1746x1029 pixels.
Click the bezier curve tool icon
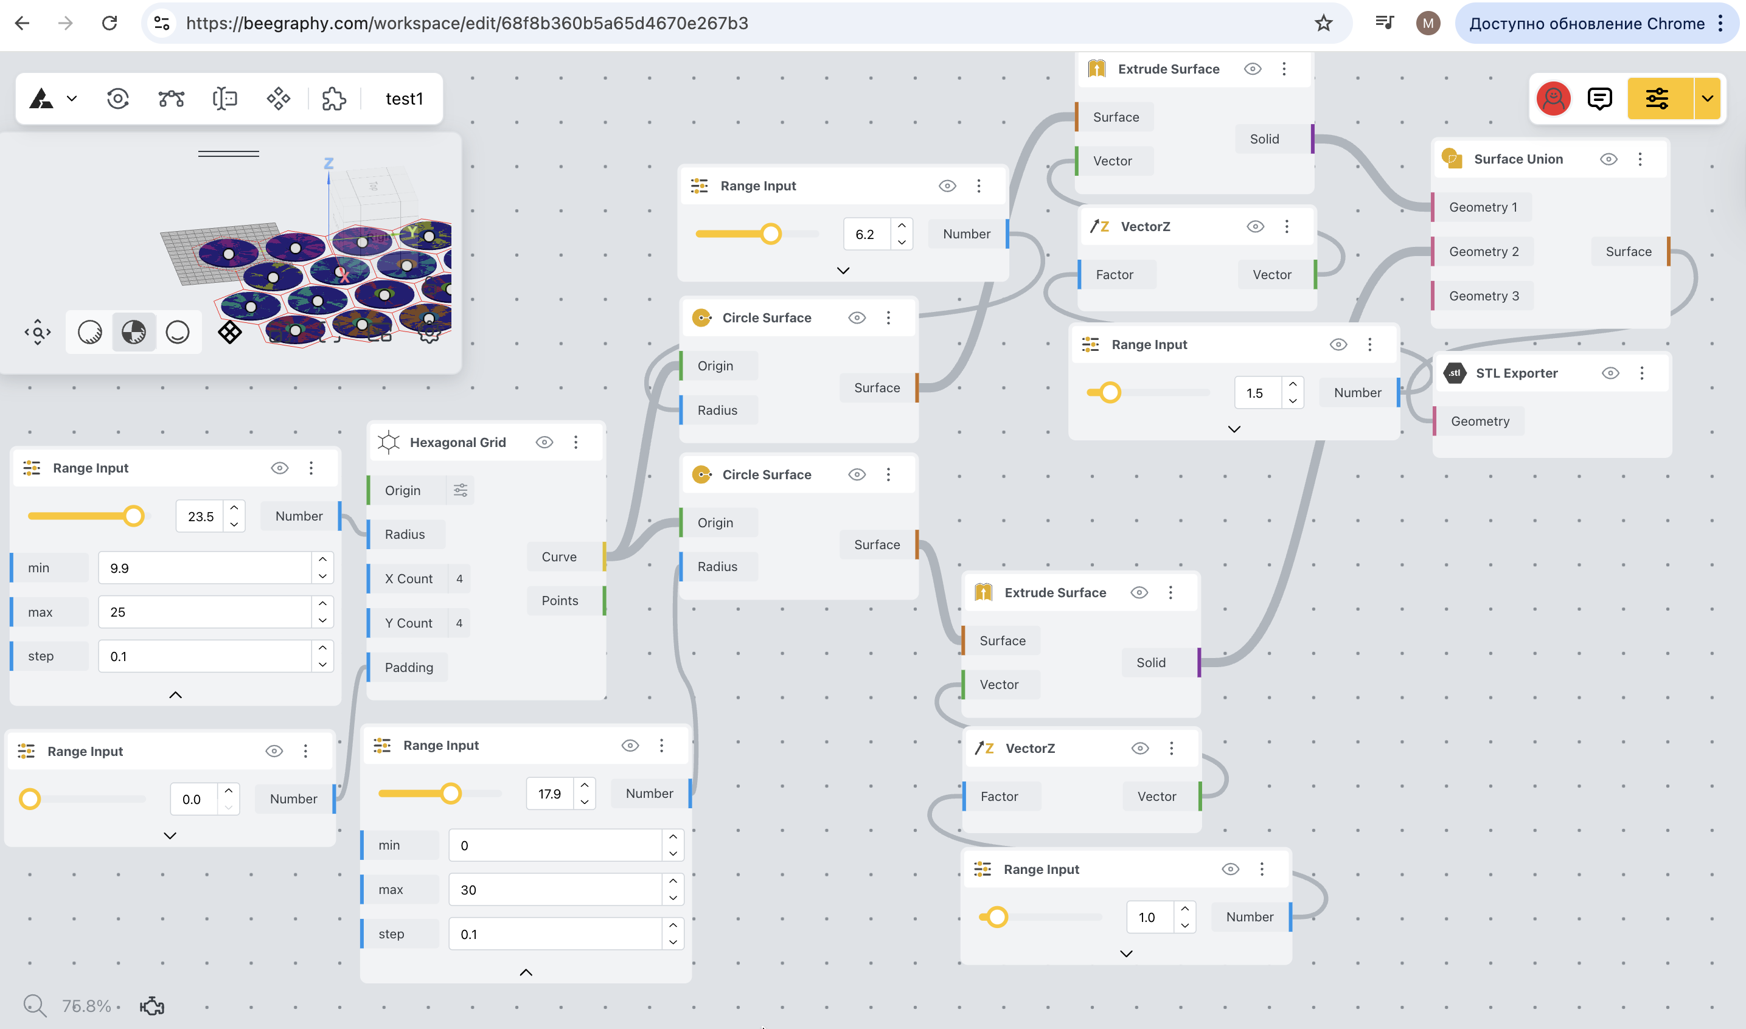tap(172, 99)
